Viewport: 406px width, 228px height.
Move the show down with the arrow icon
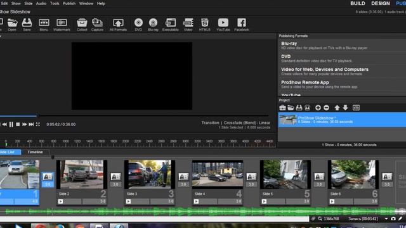(345, 108)
